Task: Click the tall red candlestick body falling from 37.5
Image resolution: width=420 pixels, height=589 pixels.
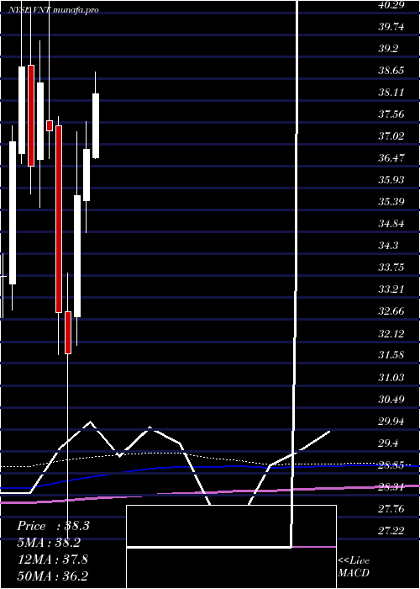Action: pos(59,219)
